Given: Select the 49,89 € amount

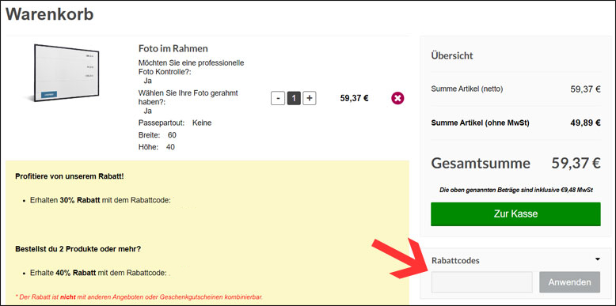Looking at the screenshot, I should 585,123.
